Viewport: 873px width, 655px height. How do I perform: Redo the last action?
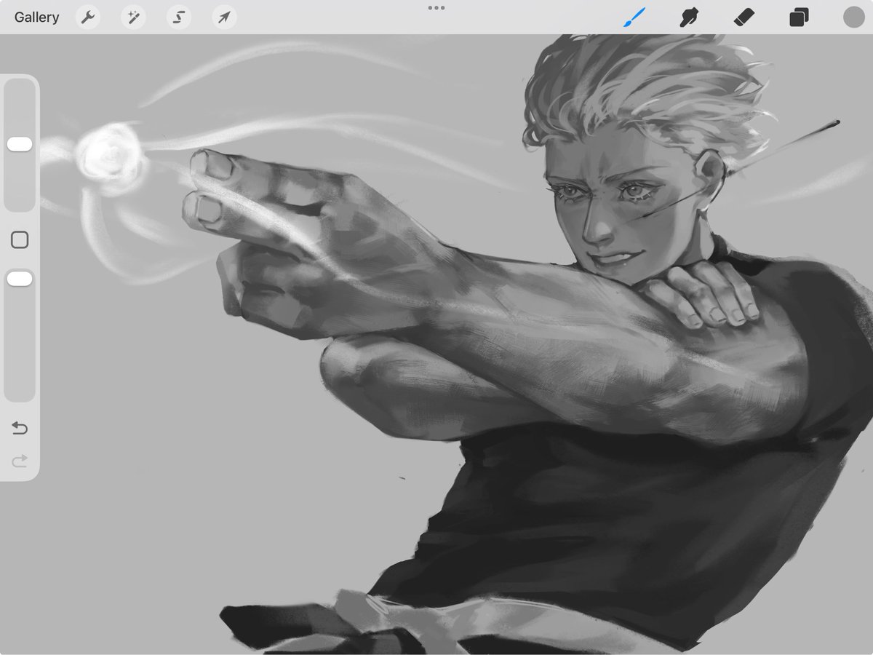20,460
